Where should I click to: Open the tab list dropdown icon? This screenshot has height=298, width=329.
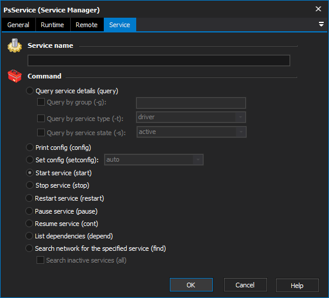tap(321, 24)
